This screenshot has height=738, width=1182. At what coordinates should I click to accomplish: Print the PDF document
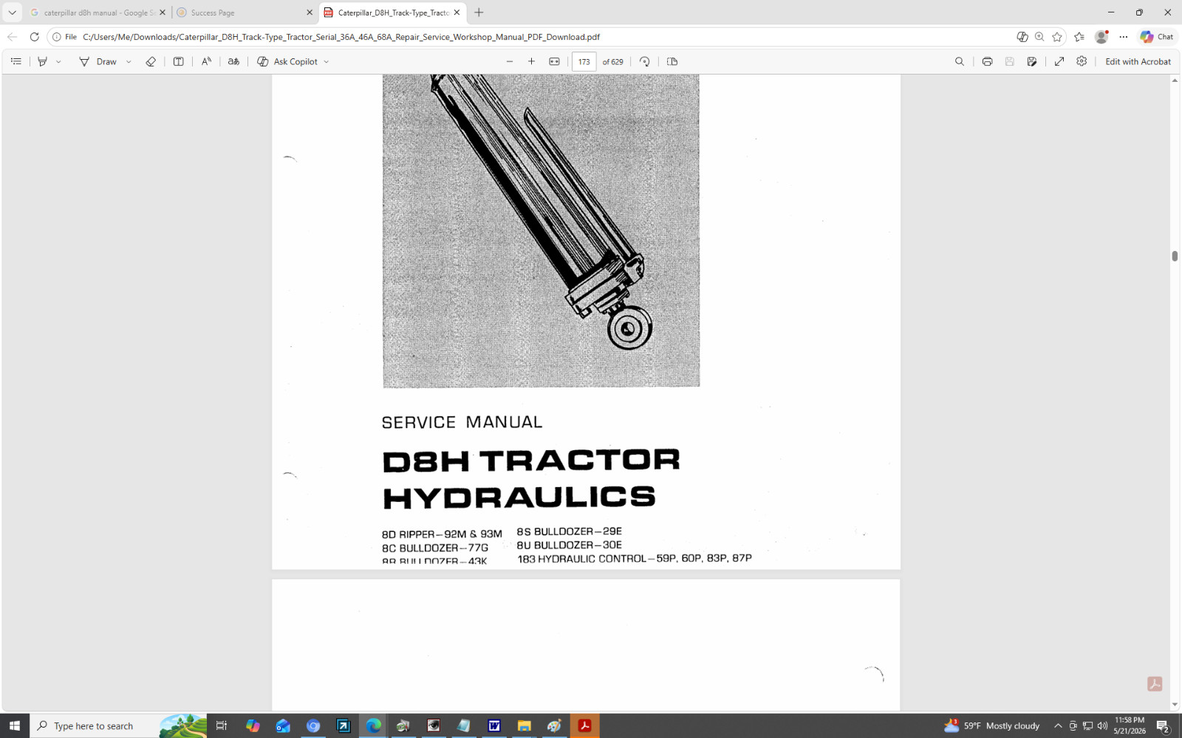point(987,62)
